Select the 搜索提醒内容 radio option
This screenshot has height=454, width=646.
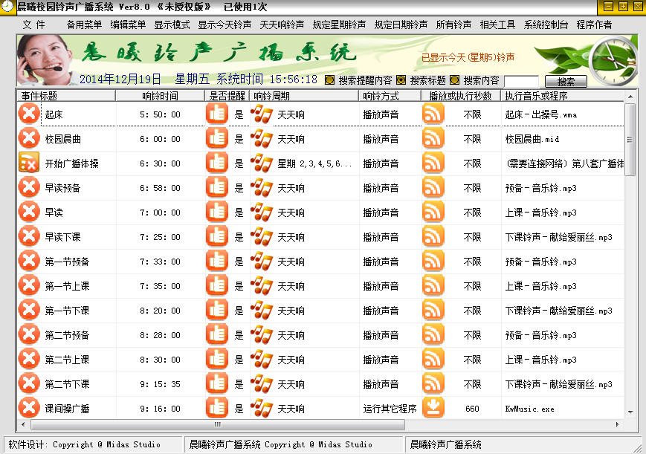click(x=329, y=80)
